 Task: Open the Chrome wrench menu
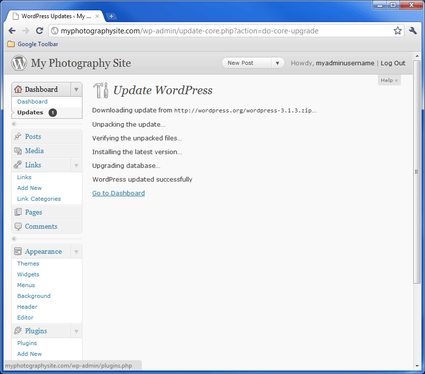click(x=413, y=30)
